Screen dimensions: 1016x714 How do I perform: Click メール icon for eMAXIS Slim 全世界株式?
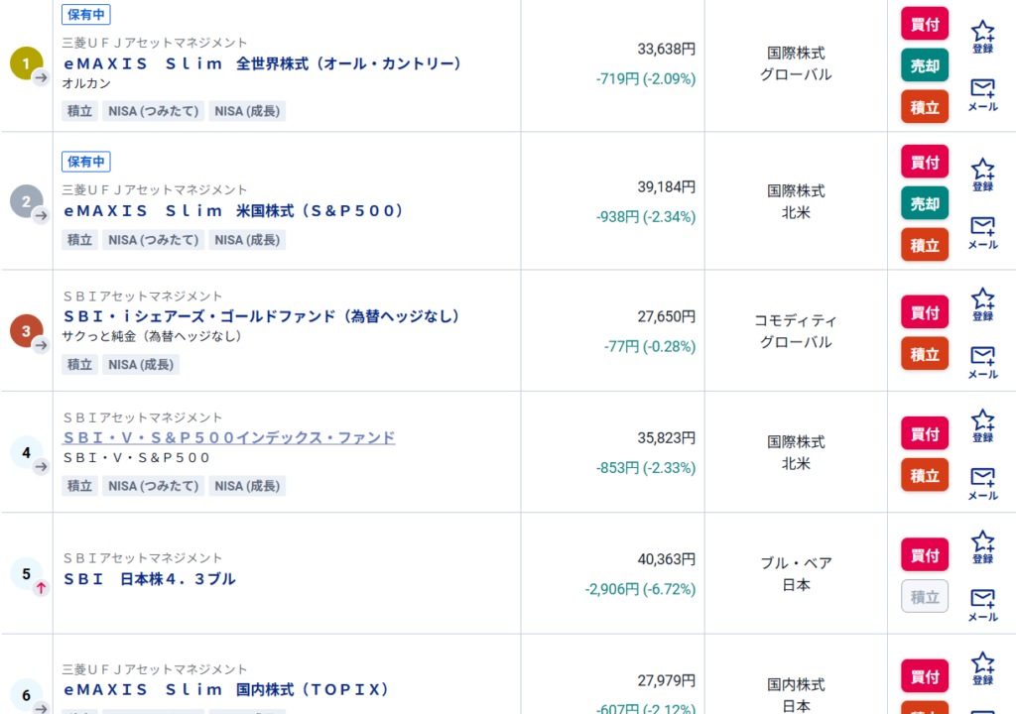[982, 94]
